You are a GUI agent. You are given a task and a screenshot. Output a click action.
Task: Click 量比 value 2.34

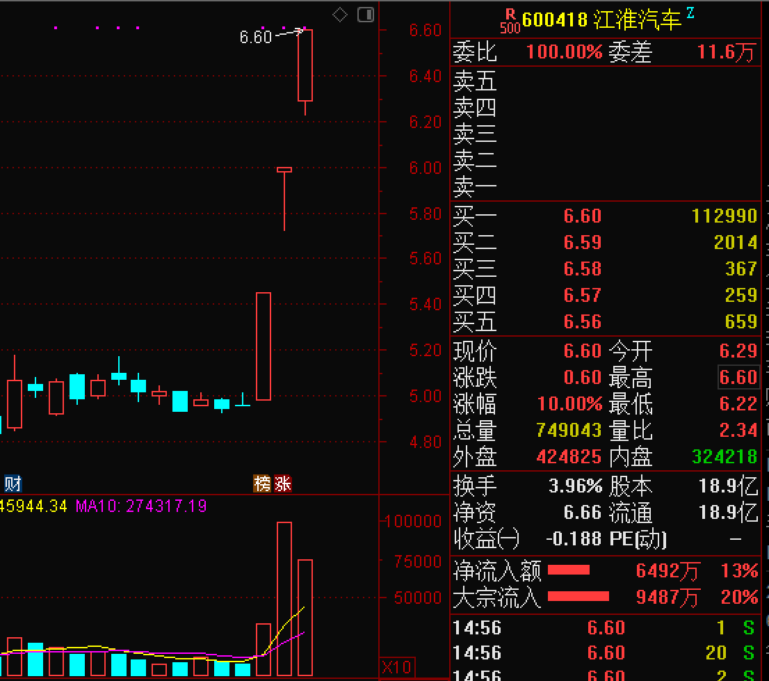(x=738, y=431)
